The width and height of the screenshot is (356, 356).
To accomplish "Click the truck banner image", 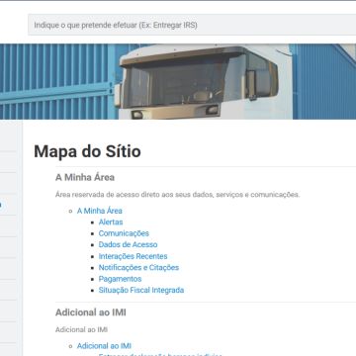I will point(178,81).
